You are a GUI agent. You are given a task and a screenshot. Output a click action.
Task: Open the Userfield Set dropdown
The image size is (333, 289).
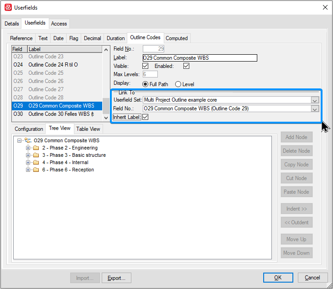pyautogui.click(x=314, y=100)
